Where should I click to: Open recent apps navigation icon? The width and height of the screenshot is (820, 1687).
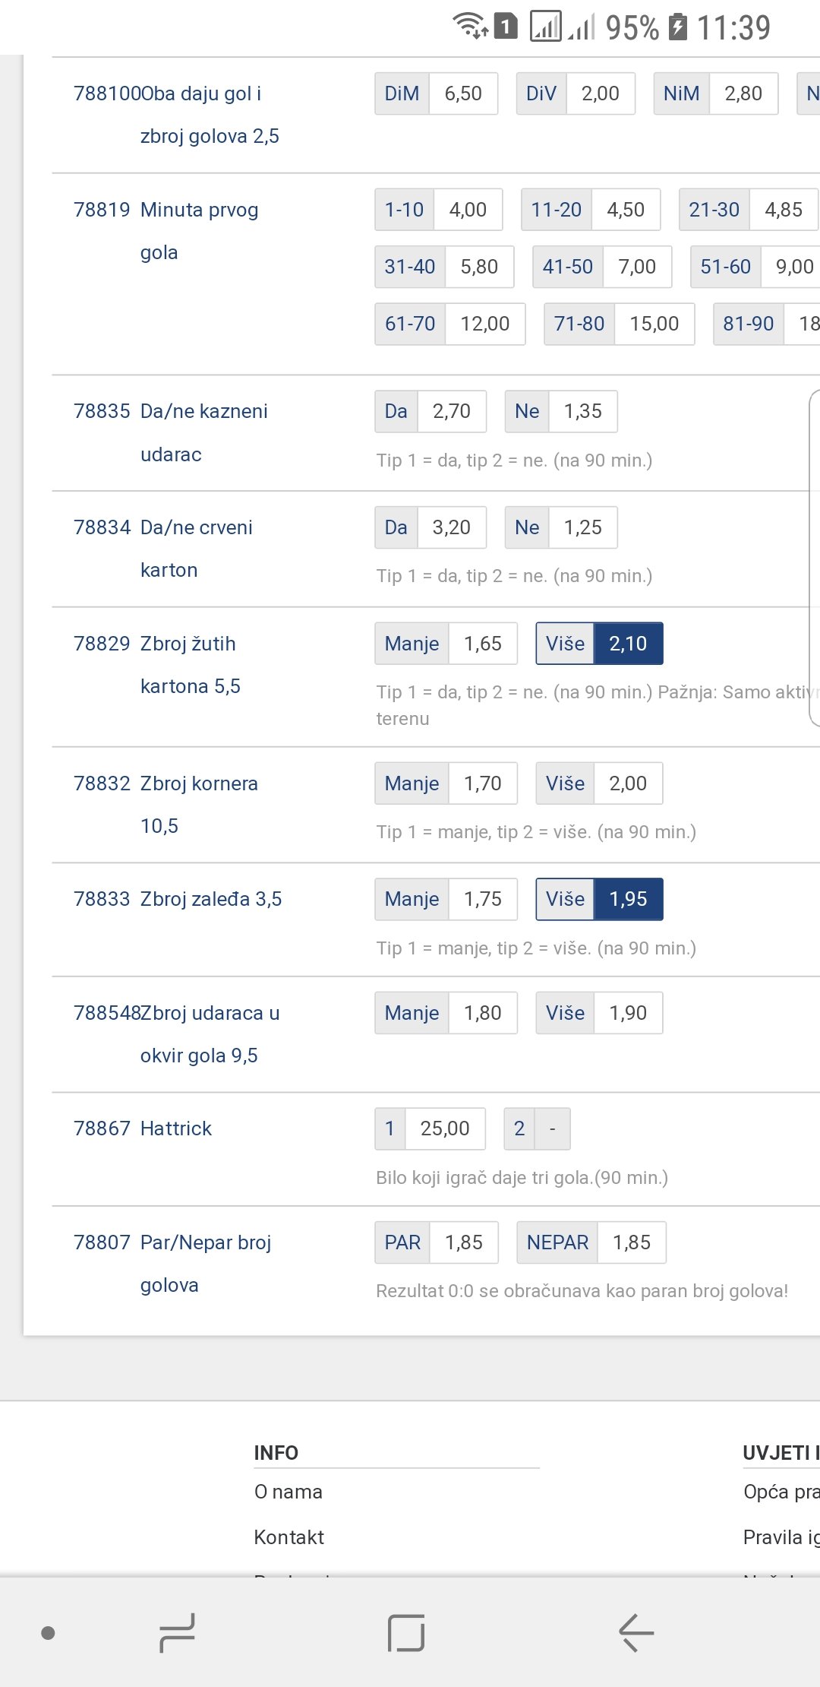click(177, 1632)
